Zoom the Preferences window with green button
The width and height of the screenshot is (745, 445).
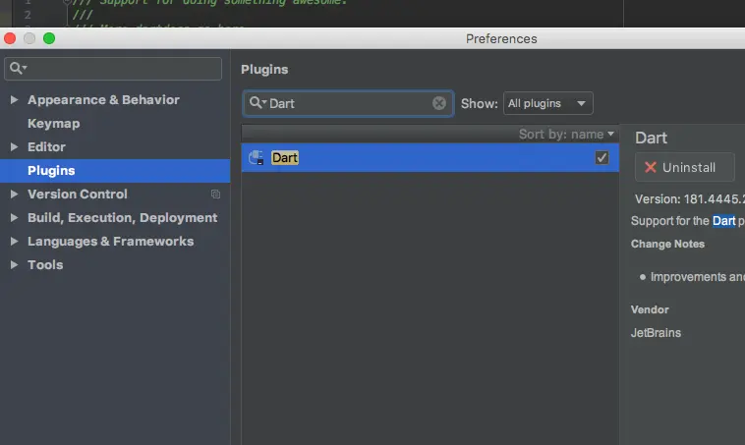click(49, 38)
